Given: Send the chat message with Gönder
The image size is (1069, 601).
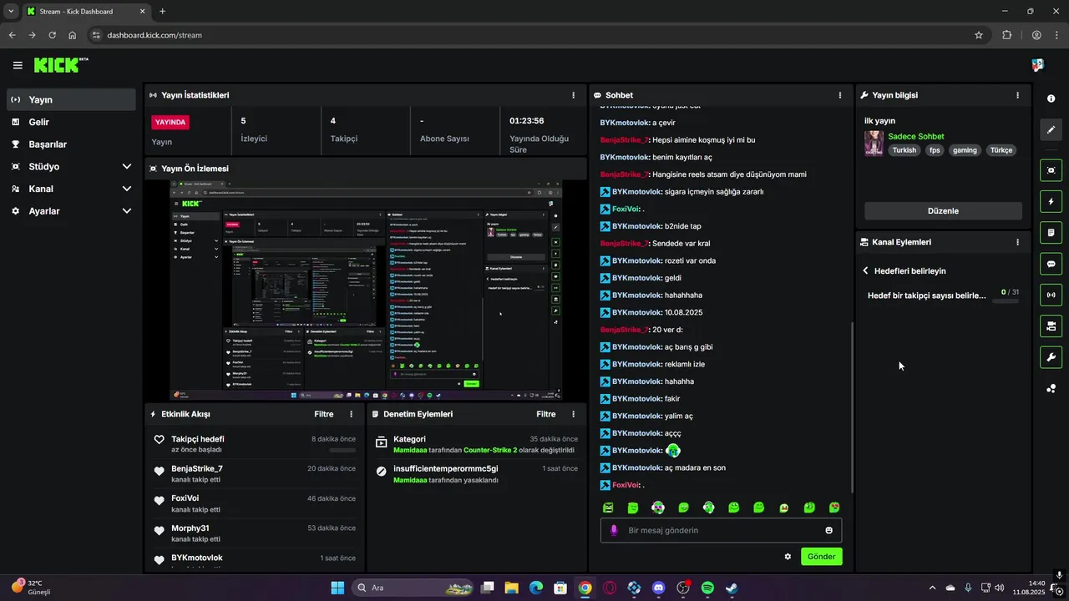Looking at the screenshot, I should tap(821, 557).
